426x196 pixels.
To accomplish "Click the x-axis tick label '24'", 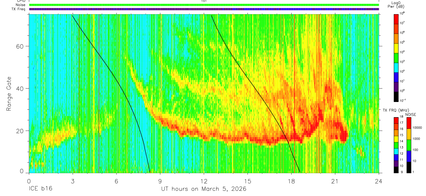I will tap(379, 181).
